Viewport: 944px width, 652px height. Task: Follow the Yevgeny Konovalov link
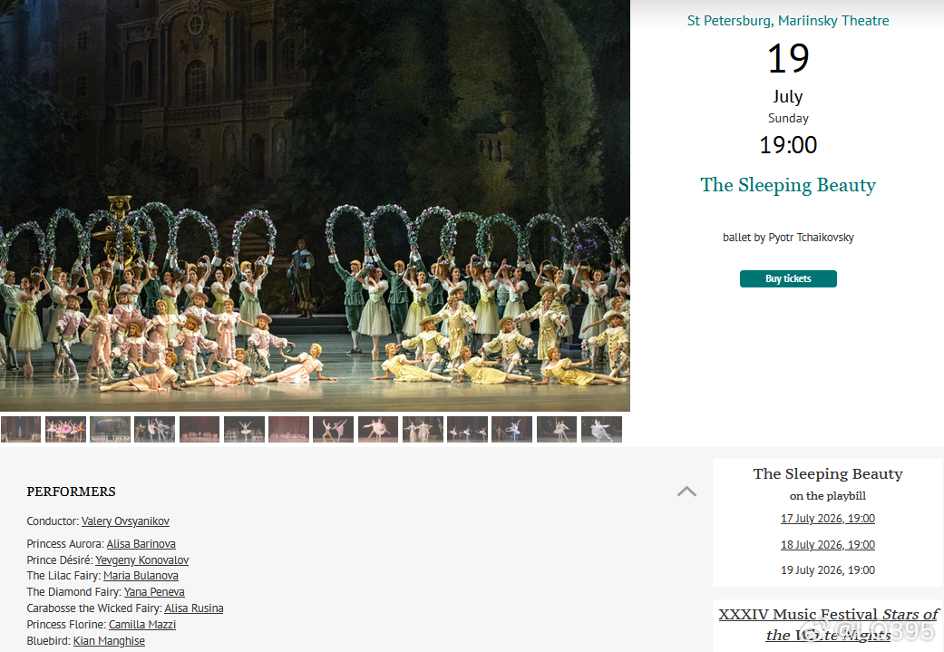click(142, 560)
